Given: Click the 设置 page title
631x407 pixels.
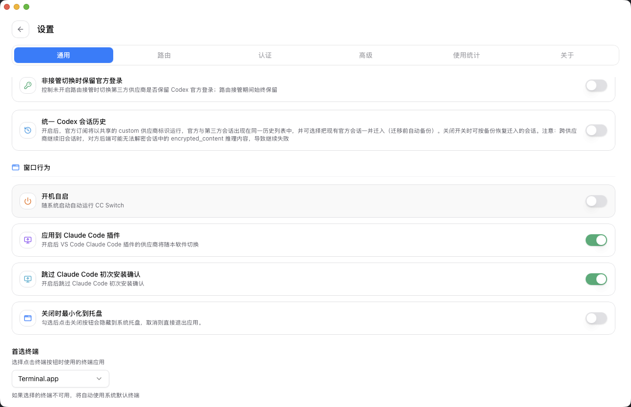Looking at the screenshot, I should [x=45, y=29].
